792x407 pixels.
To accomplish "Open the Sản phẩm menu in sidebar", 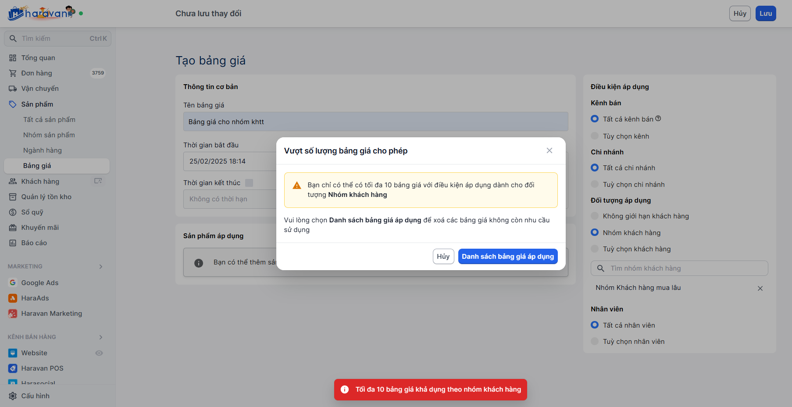I will (x=37, y=104).
